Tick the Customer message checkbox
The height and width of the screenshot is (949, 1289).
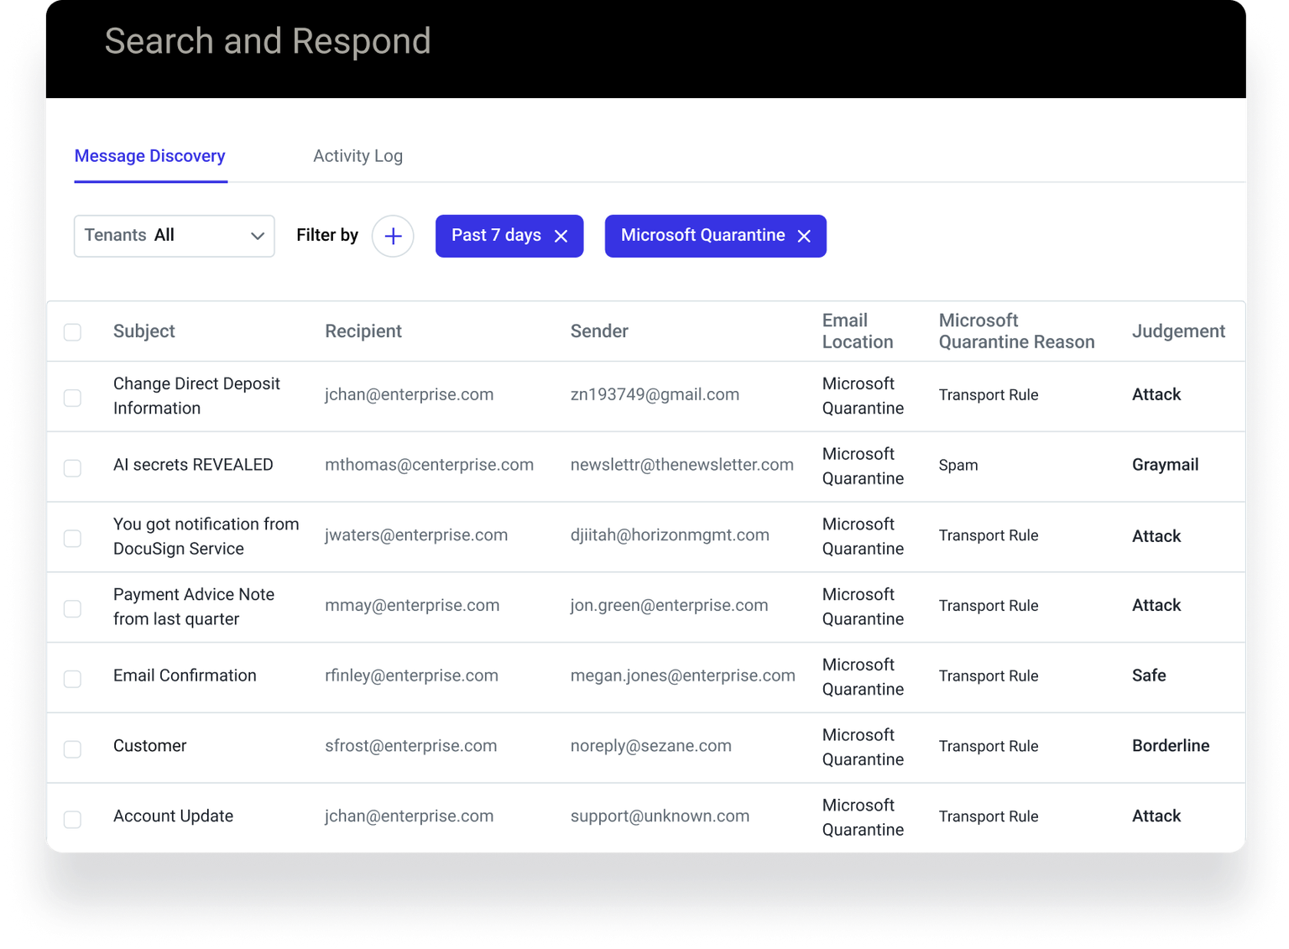tap(73, 749)
